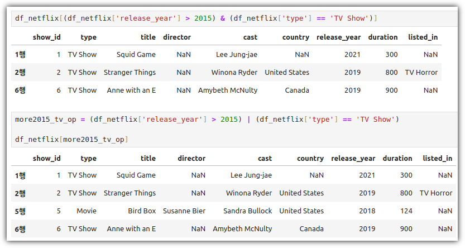Click the 'title' header of the | filter table

[x=148, y=159]
